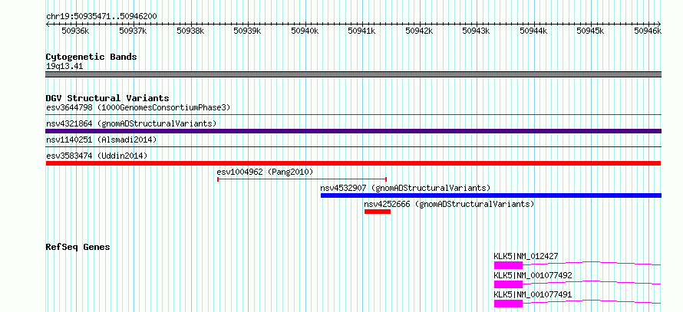Select the thick red esv3583474 variant bar
The height and width of the screenshot is (312, 683).
click(353, 163)
